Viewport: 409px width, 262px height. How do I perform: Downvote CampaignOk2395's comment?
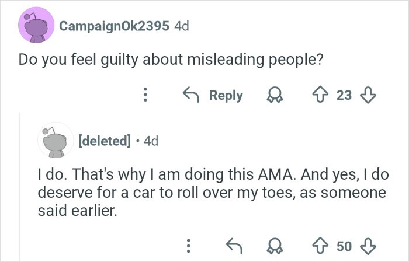point(368,95)
